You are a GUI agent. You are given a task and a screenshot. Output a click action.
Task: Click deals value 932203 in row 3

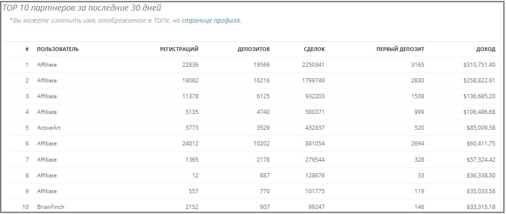(315, 96)
